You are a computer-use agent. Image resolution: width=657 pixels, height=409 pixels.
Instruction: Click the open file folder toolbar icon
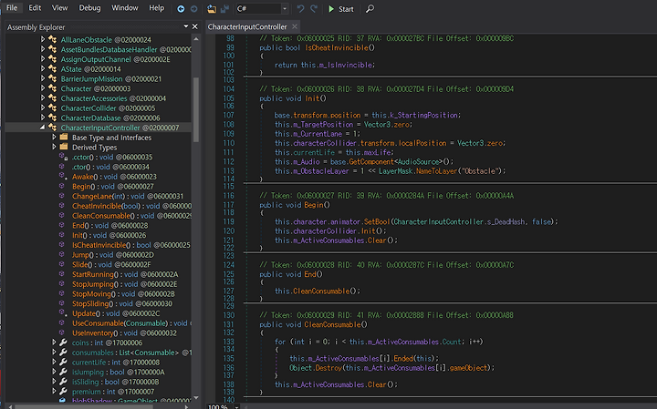212,9
